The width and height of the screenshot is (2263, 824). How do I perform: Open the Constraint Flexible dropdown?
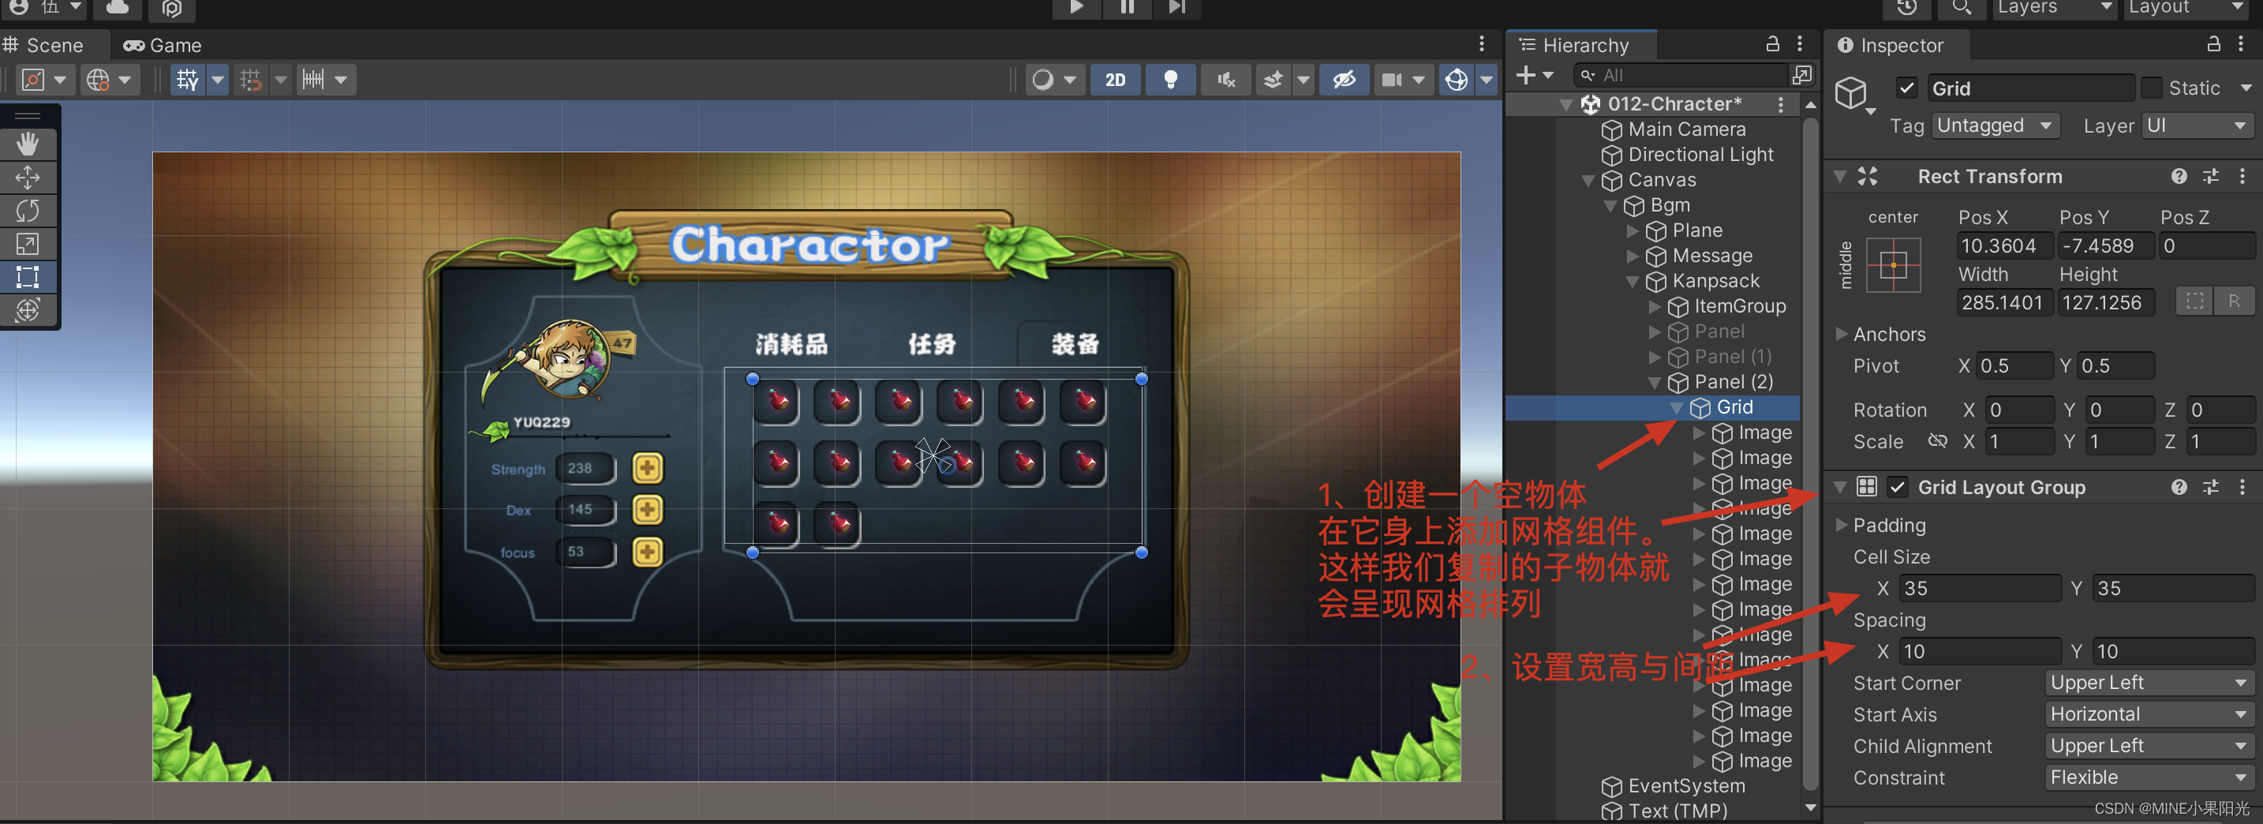tap(2149, 777)
